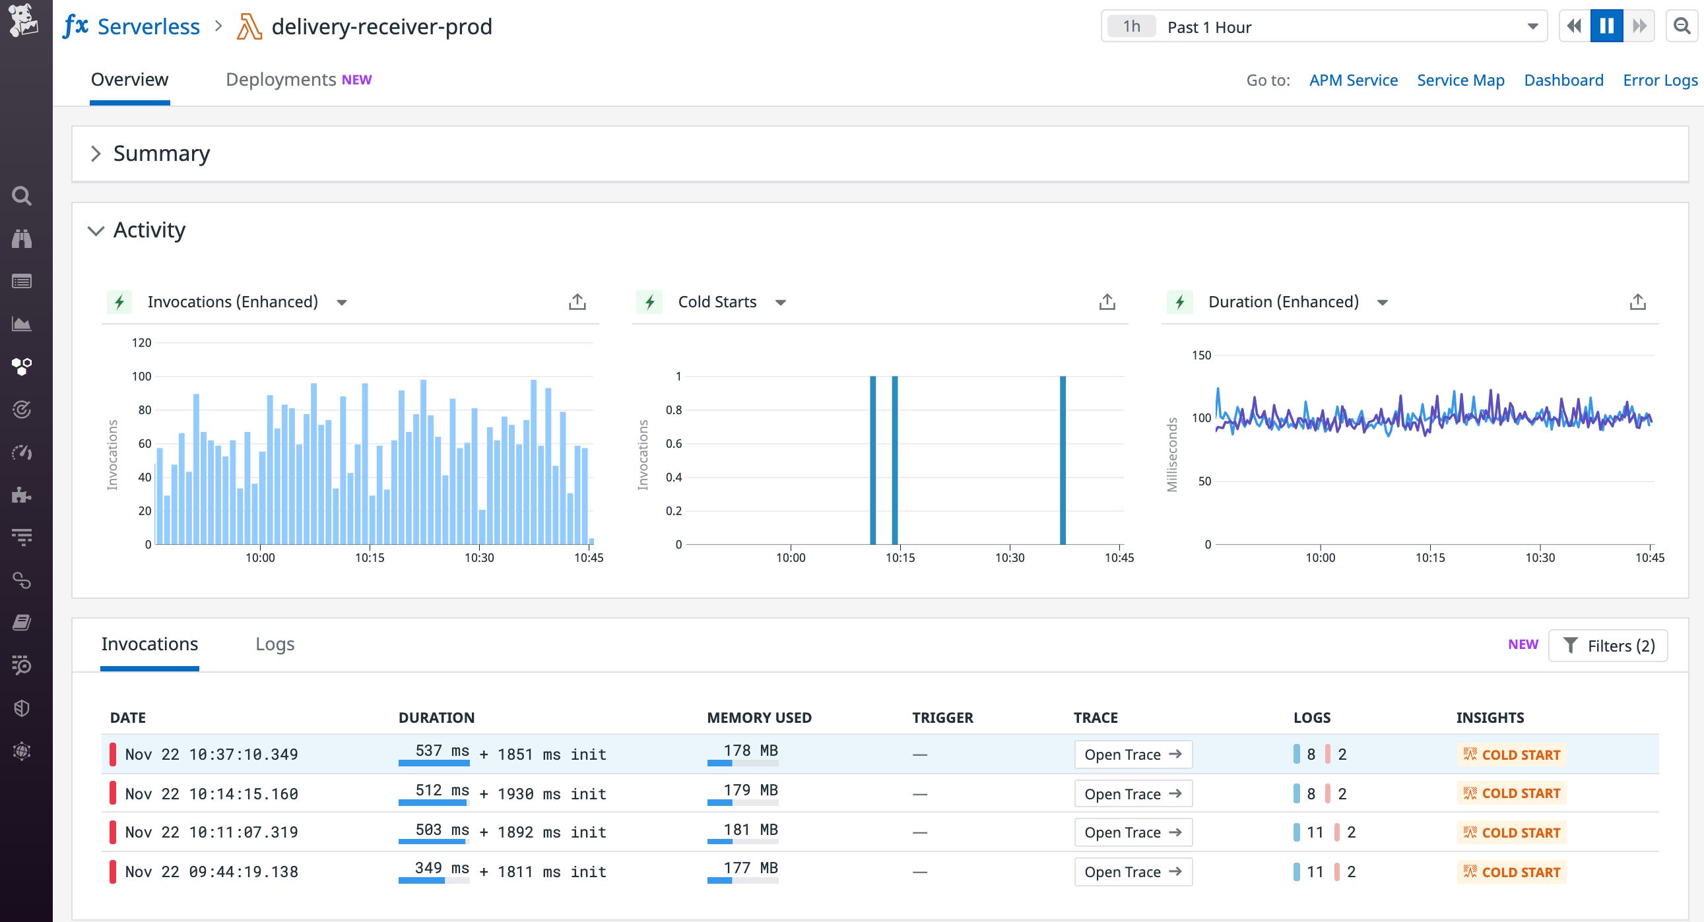Click the Security shield icon in sidebar
The height and width of the screenshot is (922, 1704).
pyautogui.click(x=22, y=707)
